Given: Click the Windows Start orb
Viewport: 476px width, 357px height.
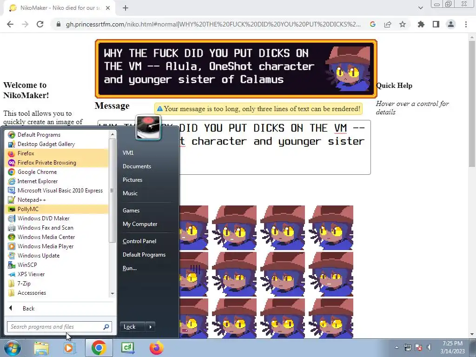Looking at the screenshot, I should (x=12, y=348).
